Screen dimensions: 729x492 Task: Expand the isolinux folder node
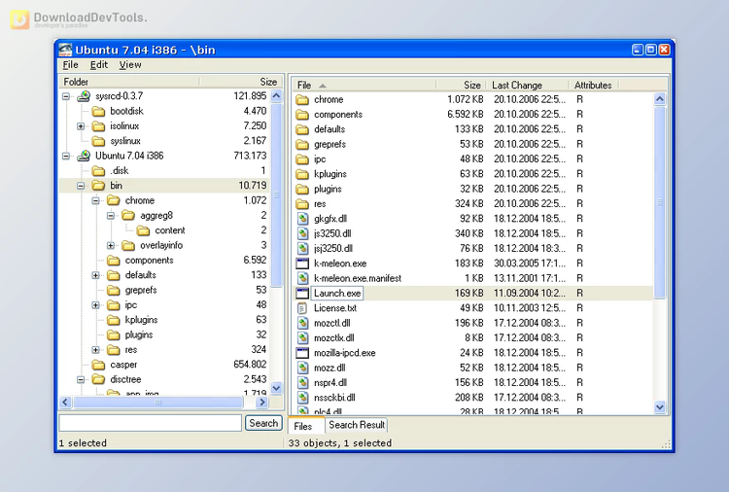pos(81,126)
